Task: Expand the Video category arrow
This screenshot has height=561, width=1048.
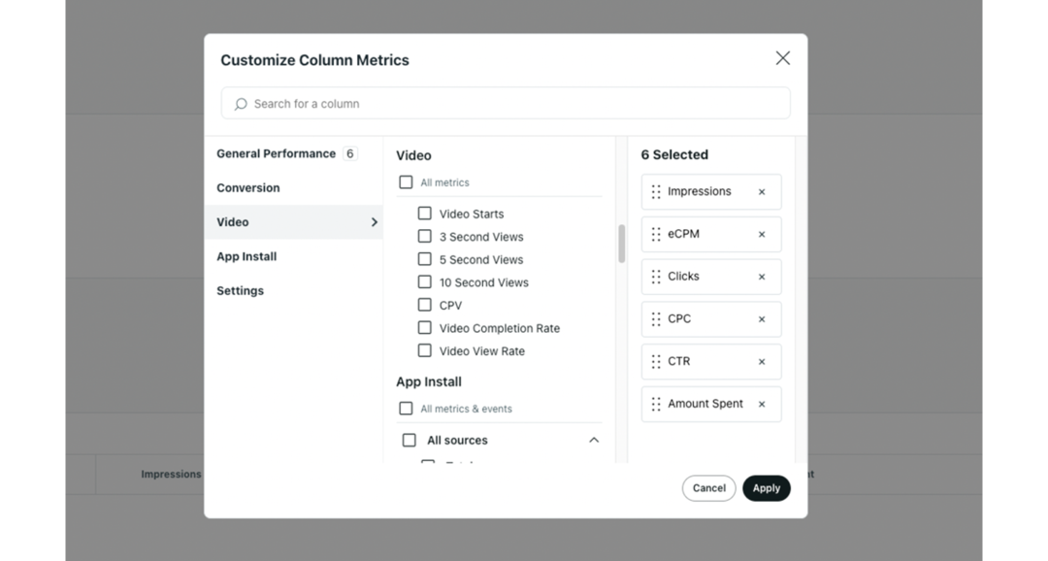Action: tap(375, 222)
